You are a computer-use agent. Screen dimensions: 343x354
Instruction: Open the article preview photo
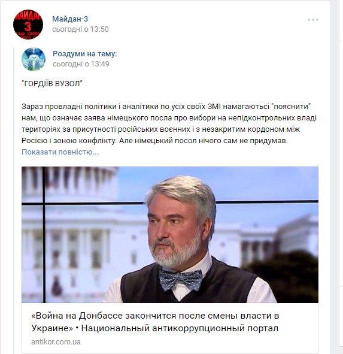[x=170, y=235]
